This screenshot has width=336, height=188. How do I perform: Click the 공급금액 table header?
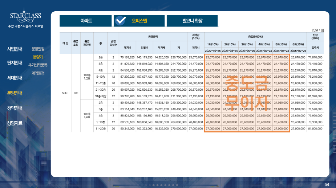[153, 37]
